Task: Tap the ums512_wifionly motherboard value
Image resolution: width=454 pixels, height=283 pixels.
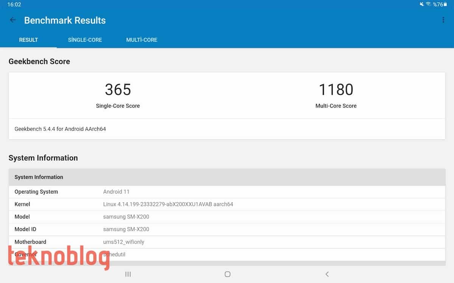Action: pos(124,242)
